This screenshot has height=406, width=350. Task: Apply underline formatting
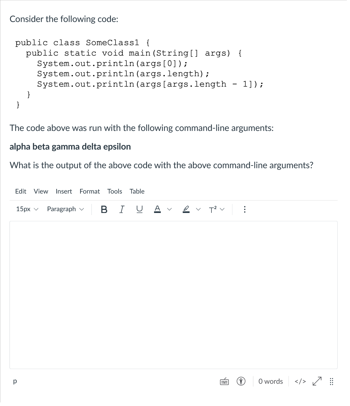tap(139, 209)
